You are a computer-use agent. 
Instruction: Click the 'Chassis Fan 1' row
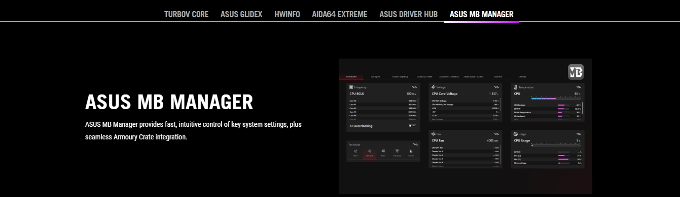coord(465,151)
